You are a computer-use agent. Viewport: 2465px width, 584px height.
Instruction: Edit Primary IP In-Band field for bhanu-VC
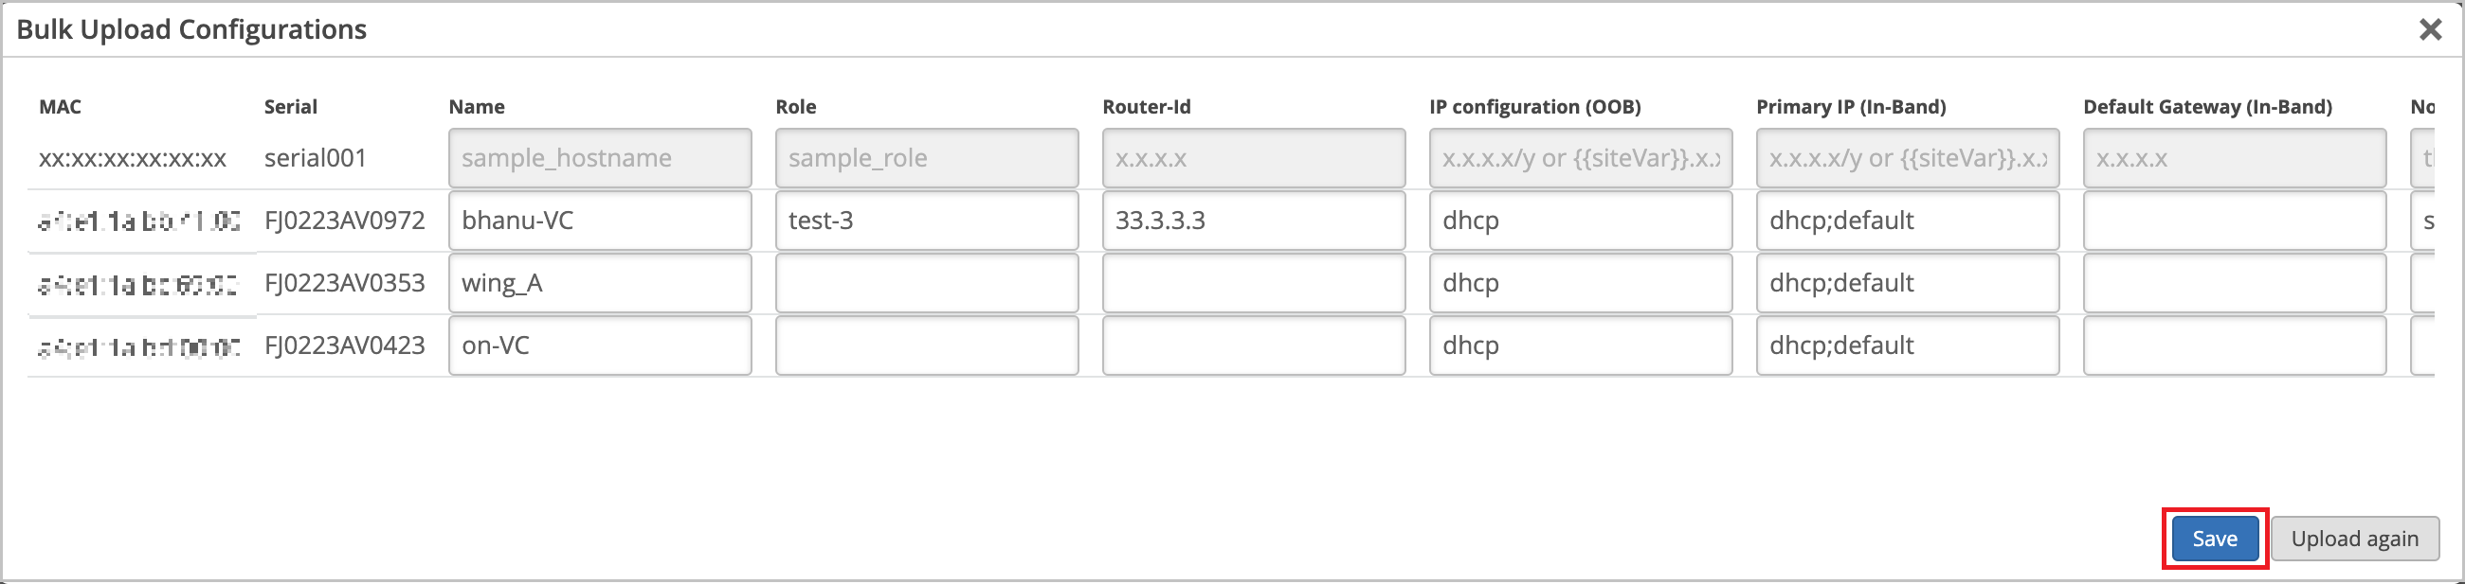tap(1907, 221)
